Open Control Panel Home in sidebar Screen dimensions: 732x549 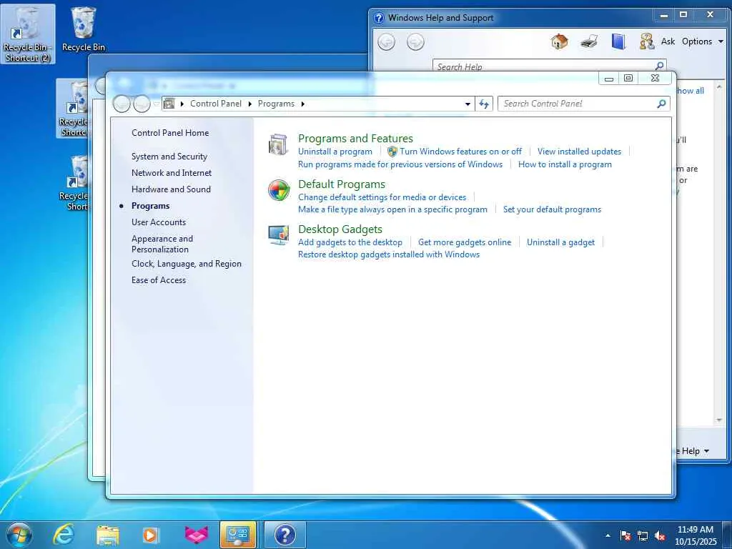[170, 132]
